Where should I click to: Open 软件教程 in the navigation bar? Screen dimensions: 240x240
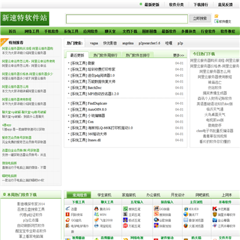[x=227, y=31]
